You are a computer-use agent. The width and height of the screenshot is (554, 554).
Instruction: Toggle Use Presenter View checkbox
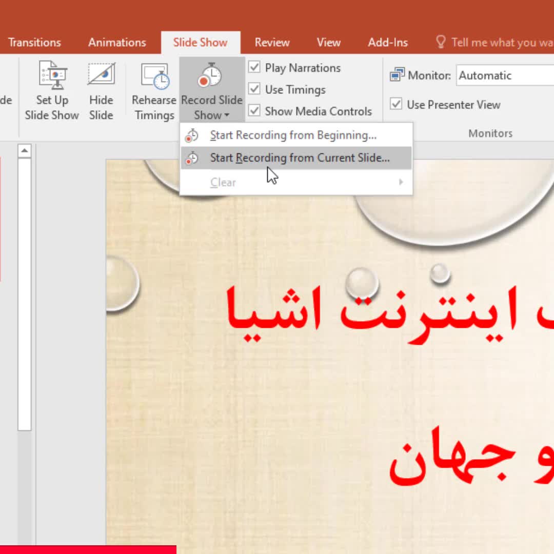(x=396, y=105)
